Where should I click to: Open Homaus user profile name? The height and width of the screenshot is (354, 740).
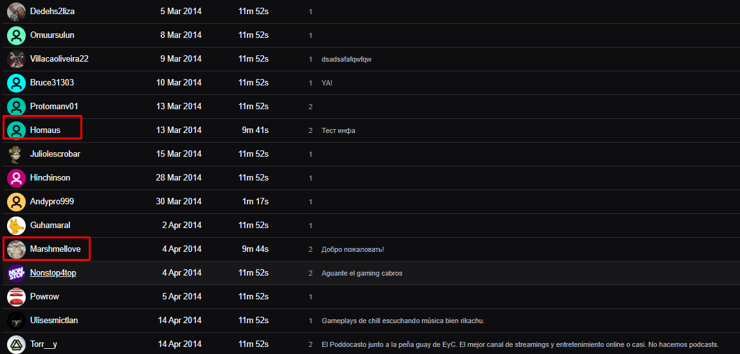click(45, 130)
